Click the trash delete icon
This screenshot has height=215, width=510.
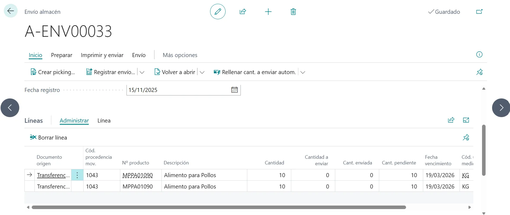(x=293, y=12)
